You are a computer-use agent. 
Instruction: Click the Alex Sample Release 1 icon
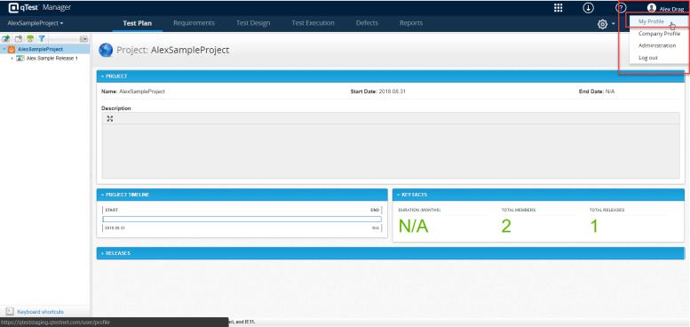pyautogui.click(x=20, y=58)
